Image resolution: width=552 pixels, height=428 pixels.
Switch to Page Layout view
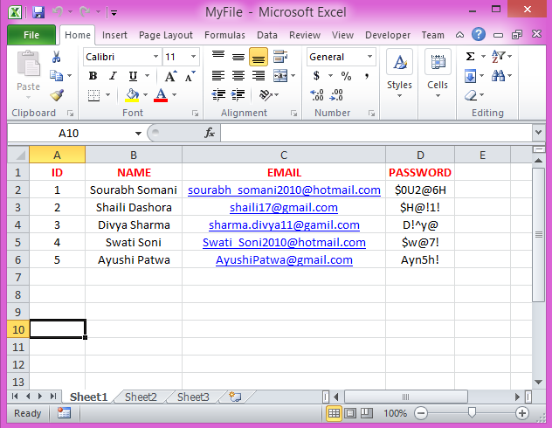350,413
